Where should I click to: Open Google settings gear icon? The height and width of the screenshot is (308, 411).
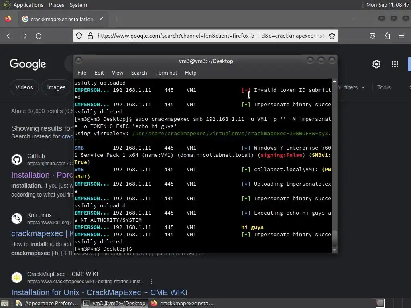376,64
